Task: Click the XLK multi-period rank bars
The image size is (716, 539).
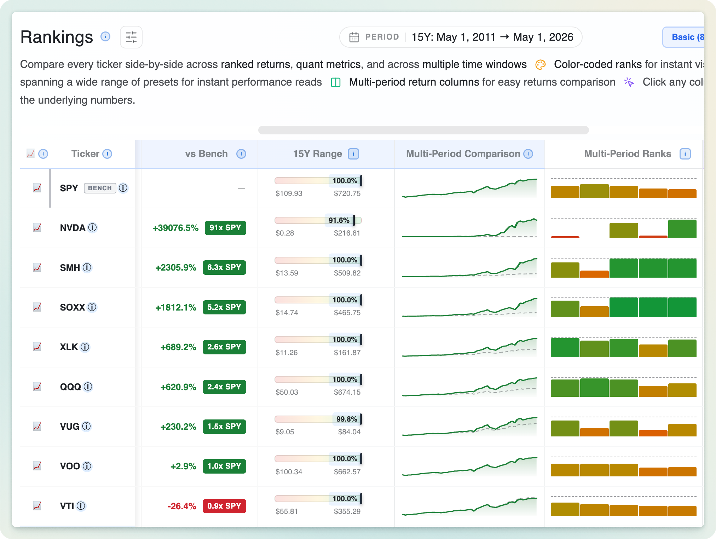Action: click(624, 347)
